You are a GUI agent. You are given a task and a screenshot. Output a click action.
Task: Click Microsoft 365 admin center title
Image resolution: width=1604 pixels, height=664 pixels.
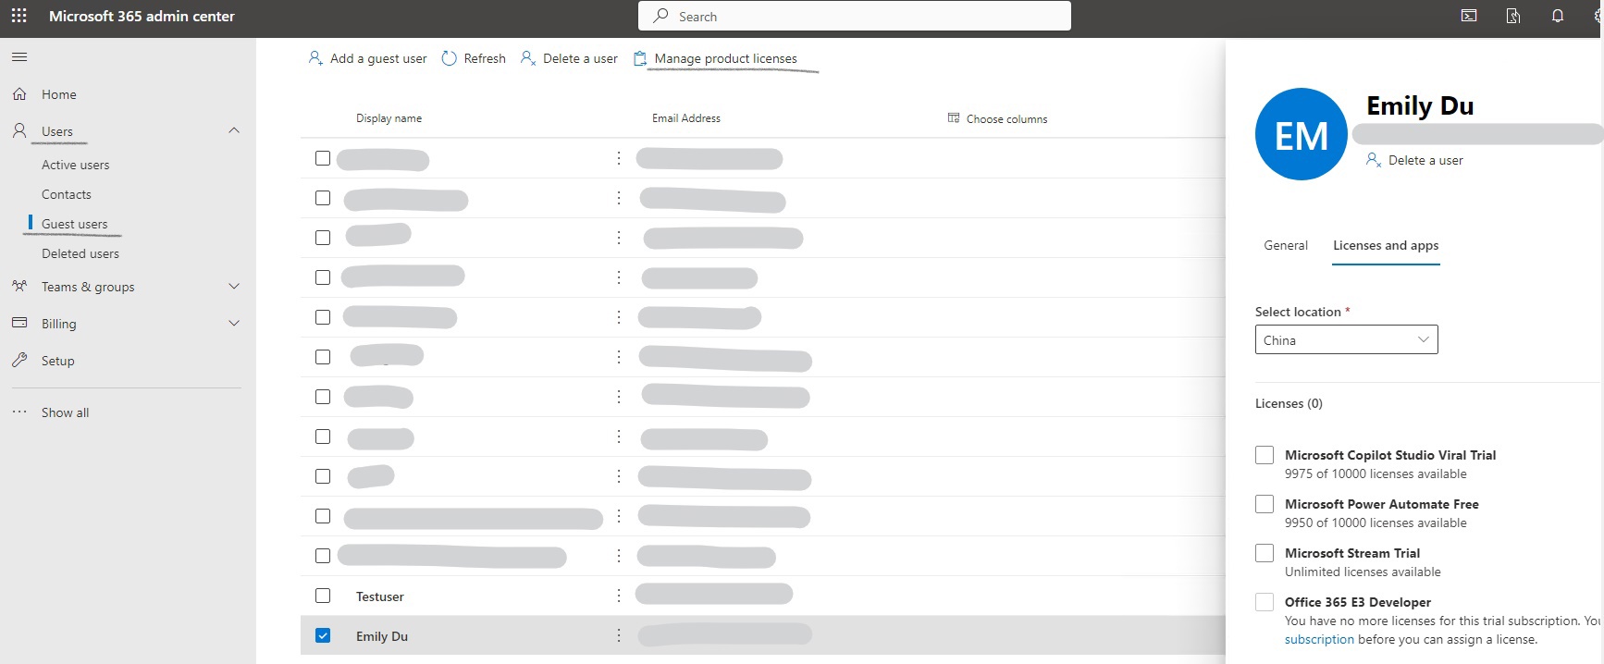142,16
